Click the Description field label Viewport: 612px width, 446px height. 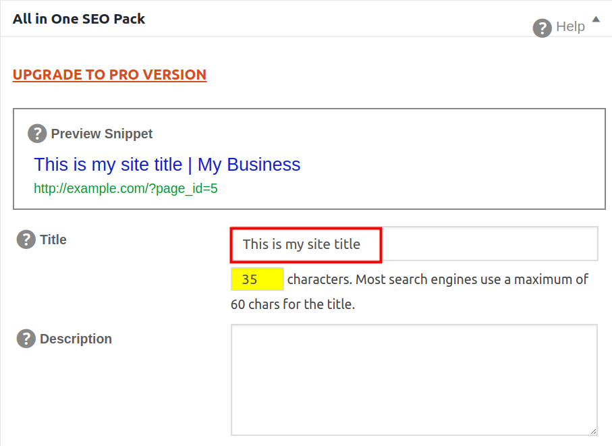76,339
